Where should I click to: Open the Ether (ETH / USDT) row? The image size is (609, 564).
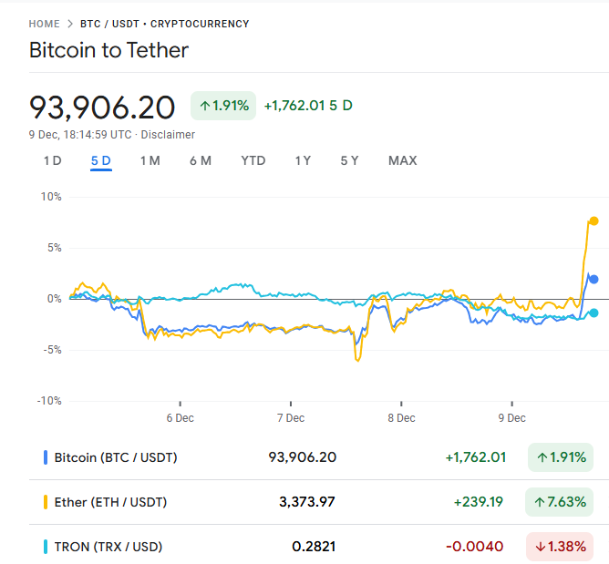pyautogui.click(x=110, y=502)
